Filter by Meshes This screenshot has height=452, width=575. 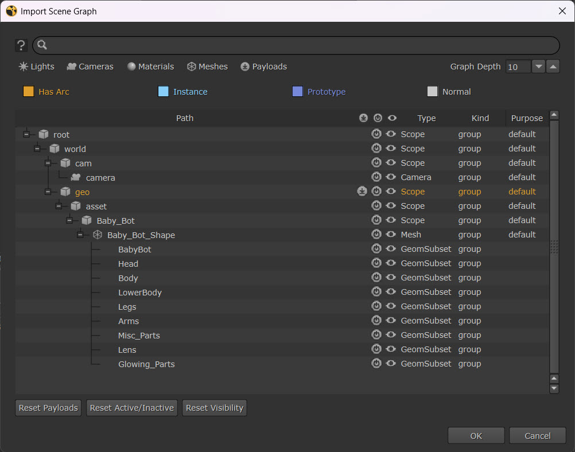(x=207, y=67)
